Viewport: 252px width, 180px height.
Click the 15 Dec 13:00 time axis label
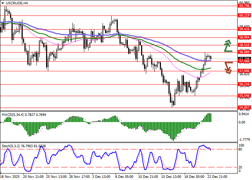pos(172,177)
